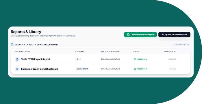Click the 2 Incoming Files badge
This screenshot has height=104, width=202.
tap(181, 45)
